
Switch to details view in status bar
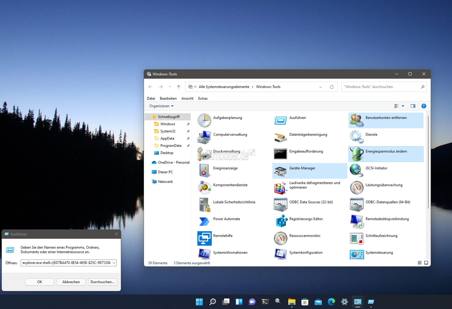coord(420,263)
